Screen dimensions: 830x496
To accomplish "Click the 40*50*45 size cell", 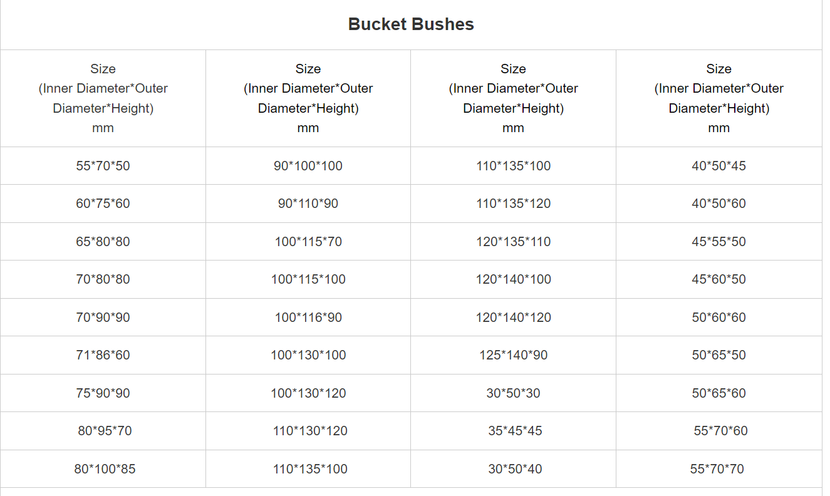I will pos(718,166).
